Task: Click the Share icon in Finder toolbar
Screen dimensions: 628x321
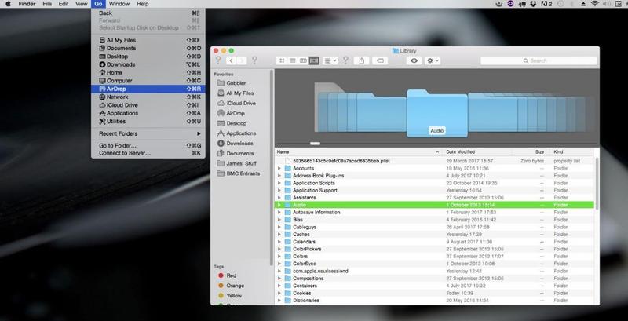Action: 362,60
